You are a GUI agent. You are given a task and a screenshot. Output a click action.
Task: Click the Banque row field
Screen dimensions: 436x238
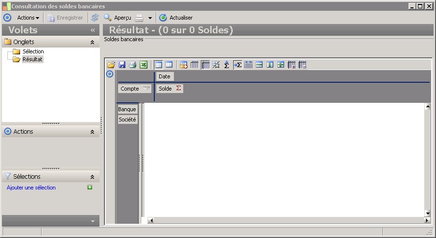point(127,109)
